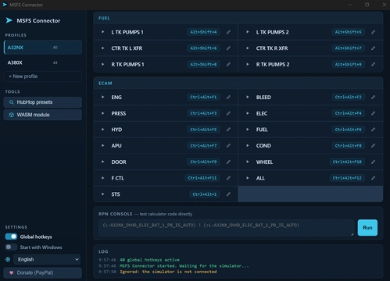Click the Alt+Shift+4 hotkey badge

(203, 32)
